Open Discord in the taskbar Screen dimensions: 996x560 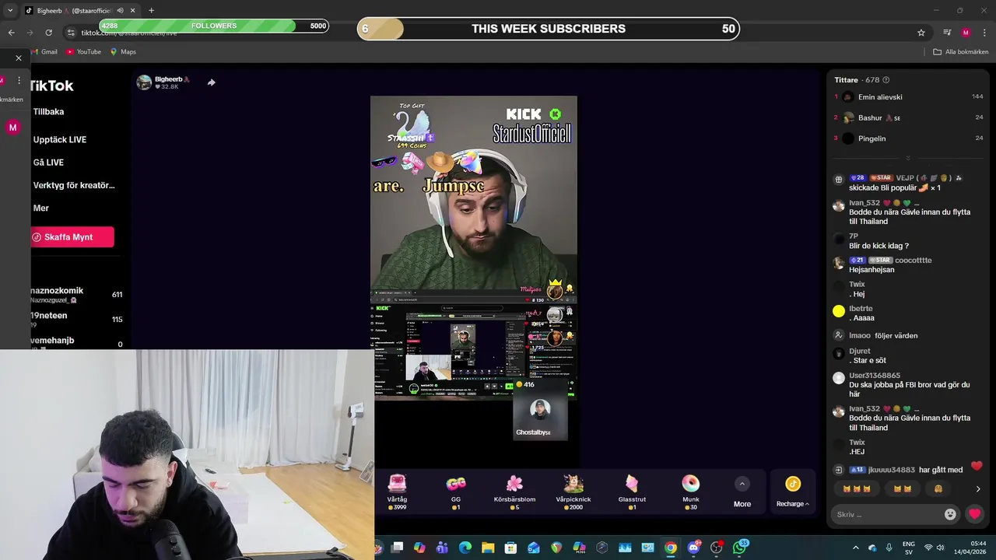coord(693,548)
